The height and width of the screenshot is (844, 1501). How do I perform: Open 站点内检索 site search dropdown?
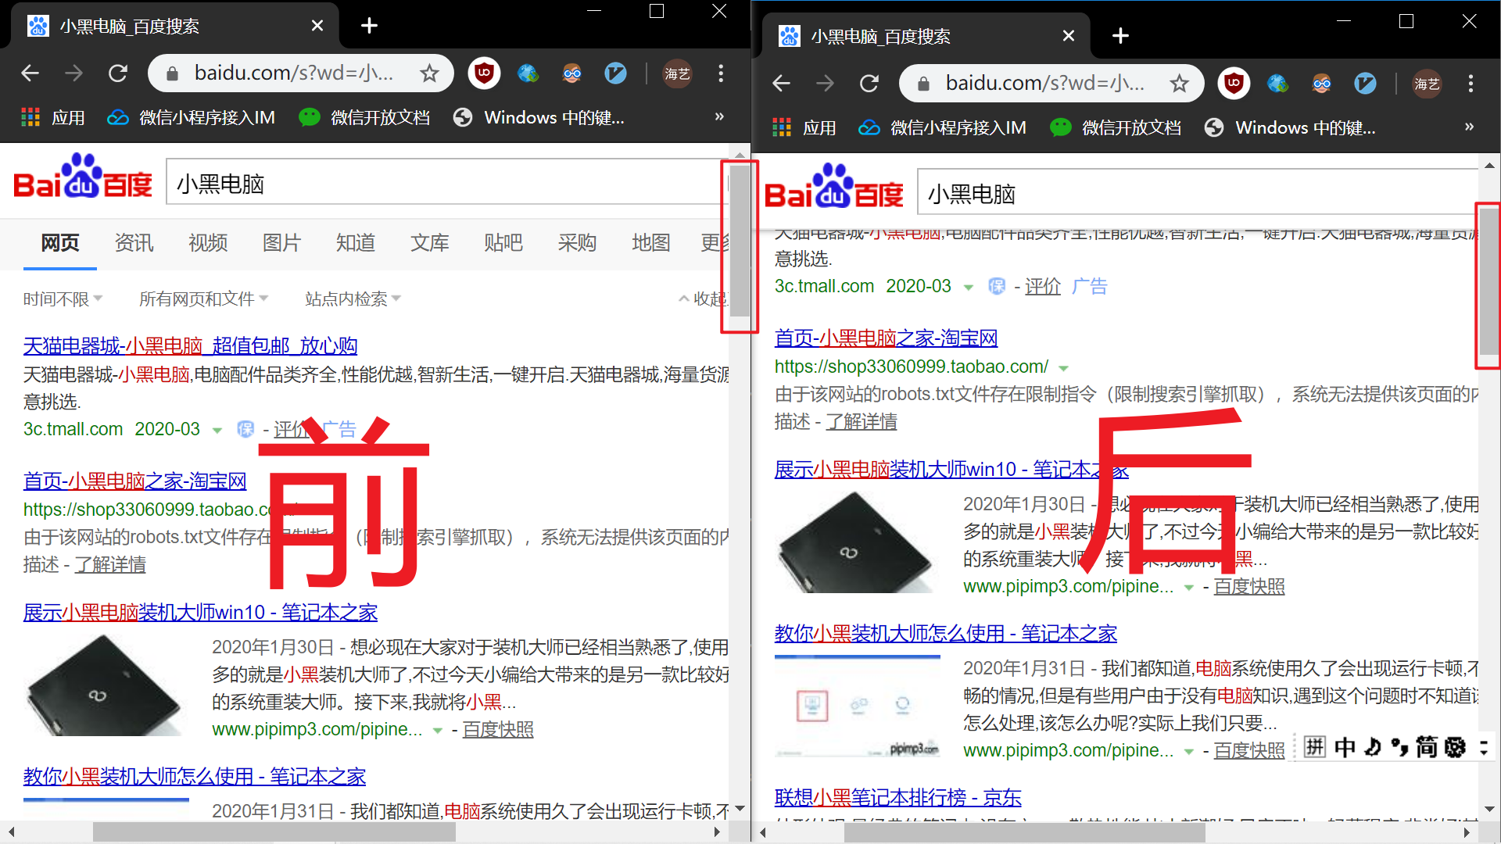[353, 299]
